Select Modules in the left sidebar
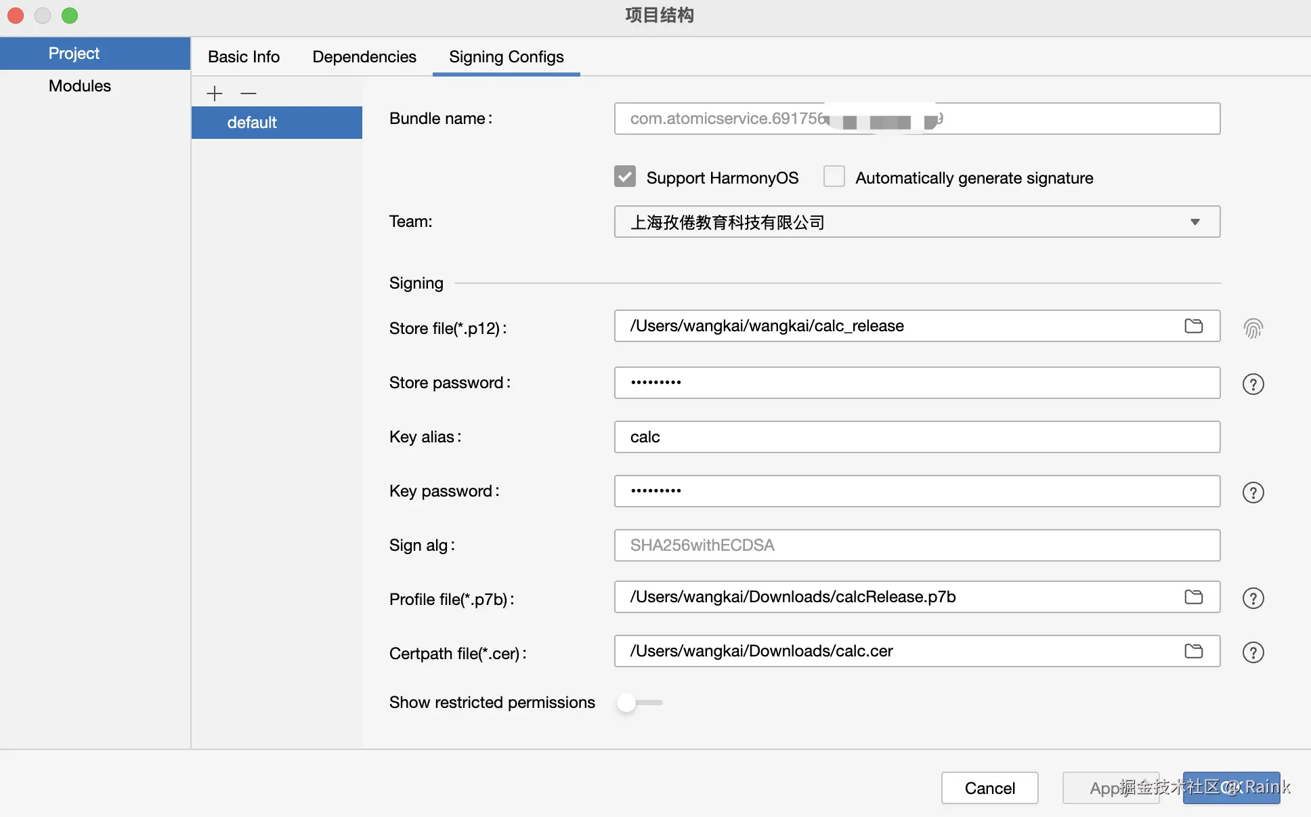Viewport: 1311px width, 817px height. (79, 86)
